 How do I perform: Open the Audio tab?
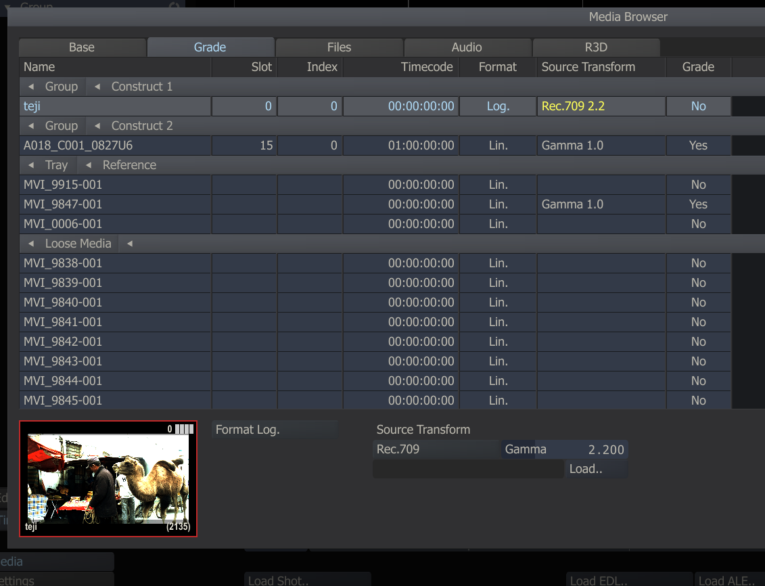[x=467, y=47]
